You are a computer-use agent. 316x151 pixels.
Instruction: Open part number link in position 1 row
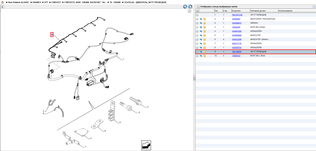(x=237, y=15)
